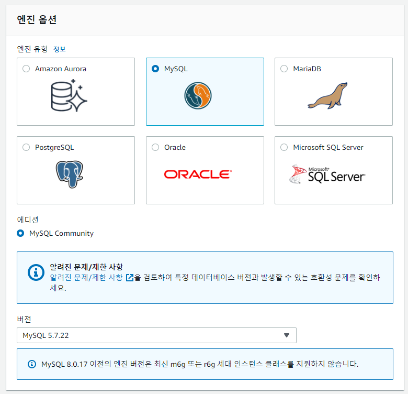The width and height of the screenshot is (408, 394).
Task: Click the MySQL 8.0.17 notice text
Action: pos(200,364)
